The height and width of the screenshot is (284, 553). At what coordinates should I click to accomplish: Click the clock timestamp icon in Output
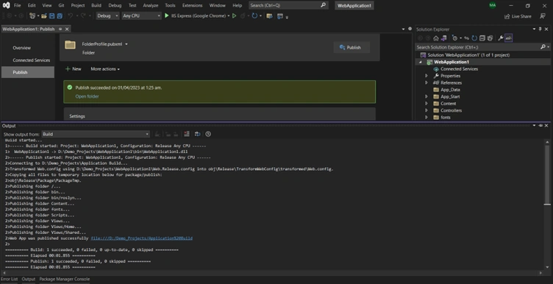click(x=208, y=134)
